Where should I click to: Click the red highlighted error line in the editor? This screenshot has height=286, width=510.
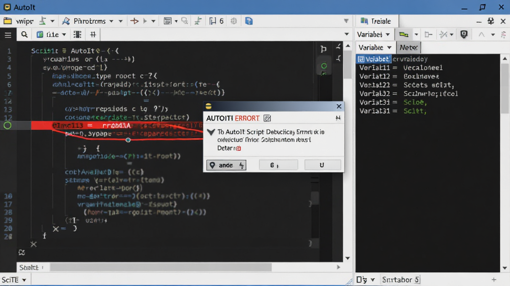click(x=117, y=126)
